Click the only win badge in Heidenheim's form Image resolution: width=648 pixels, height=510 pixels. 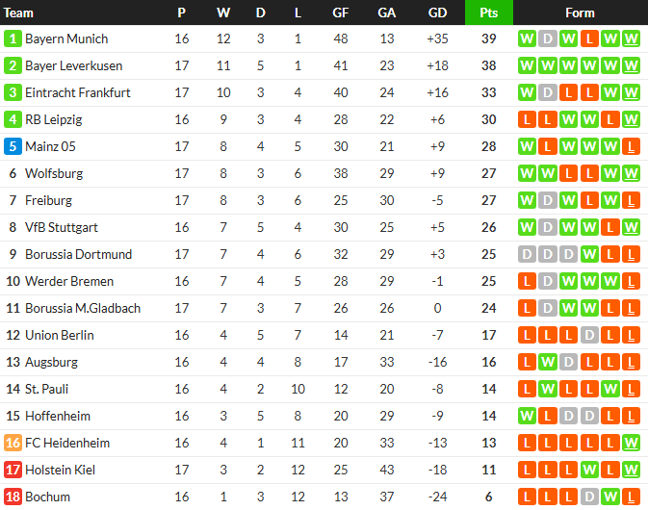click(632, 444)
